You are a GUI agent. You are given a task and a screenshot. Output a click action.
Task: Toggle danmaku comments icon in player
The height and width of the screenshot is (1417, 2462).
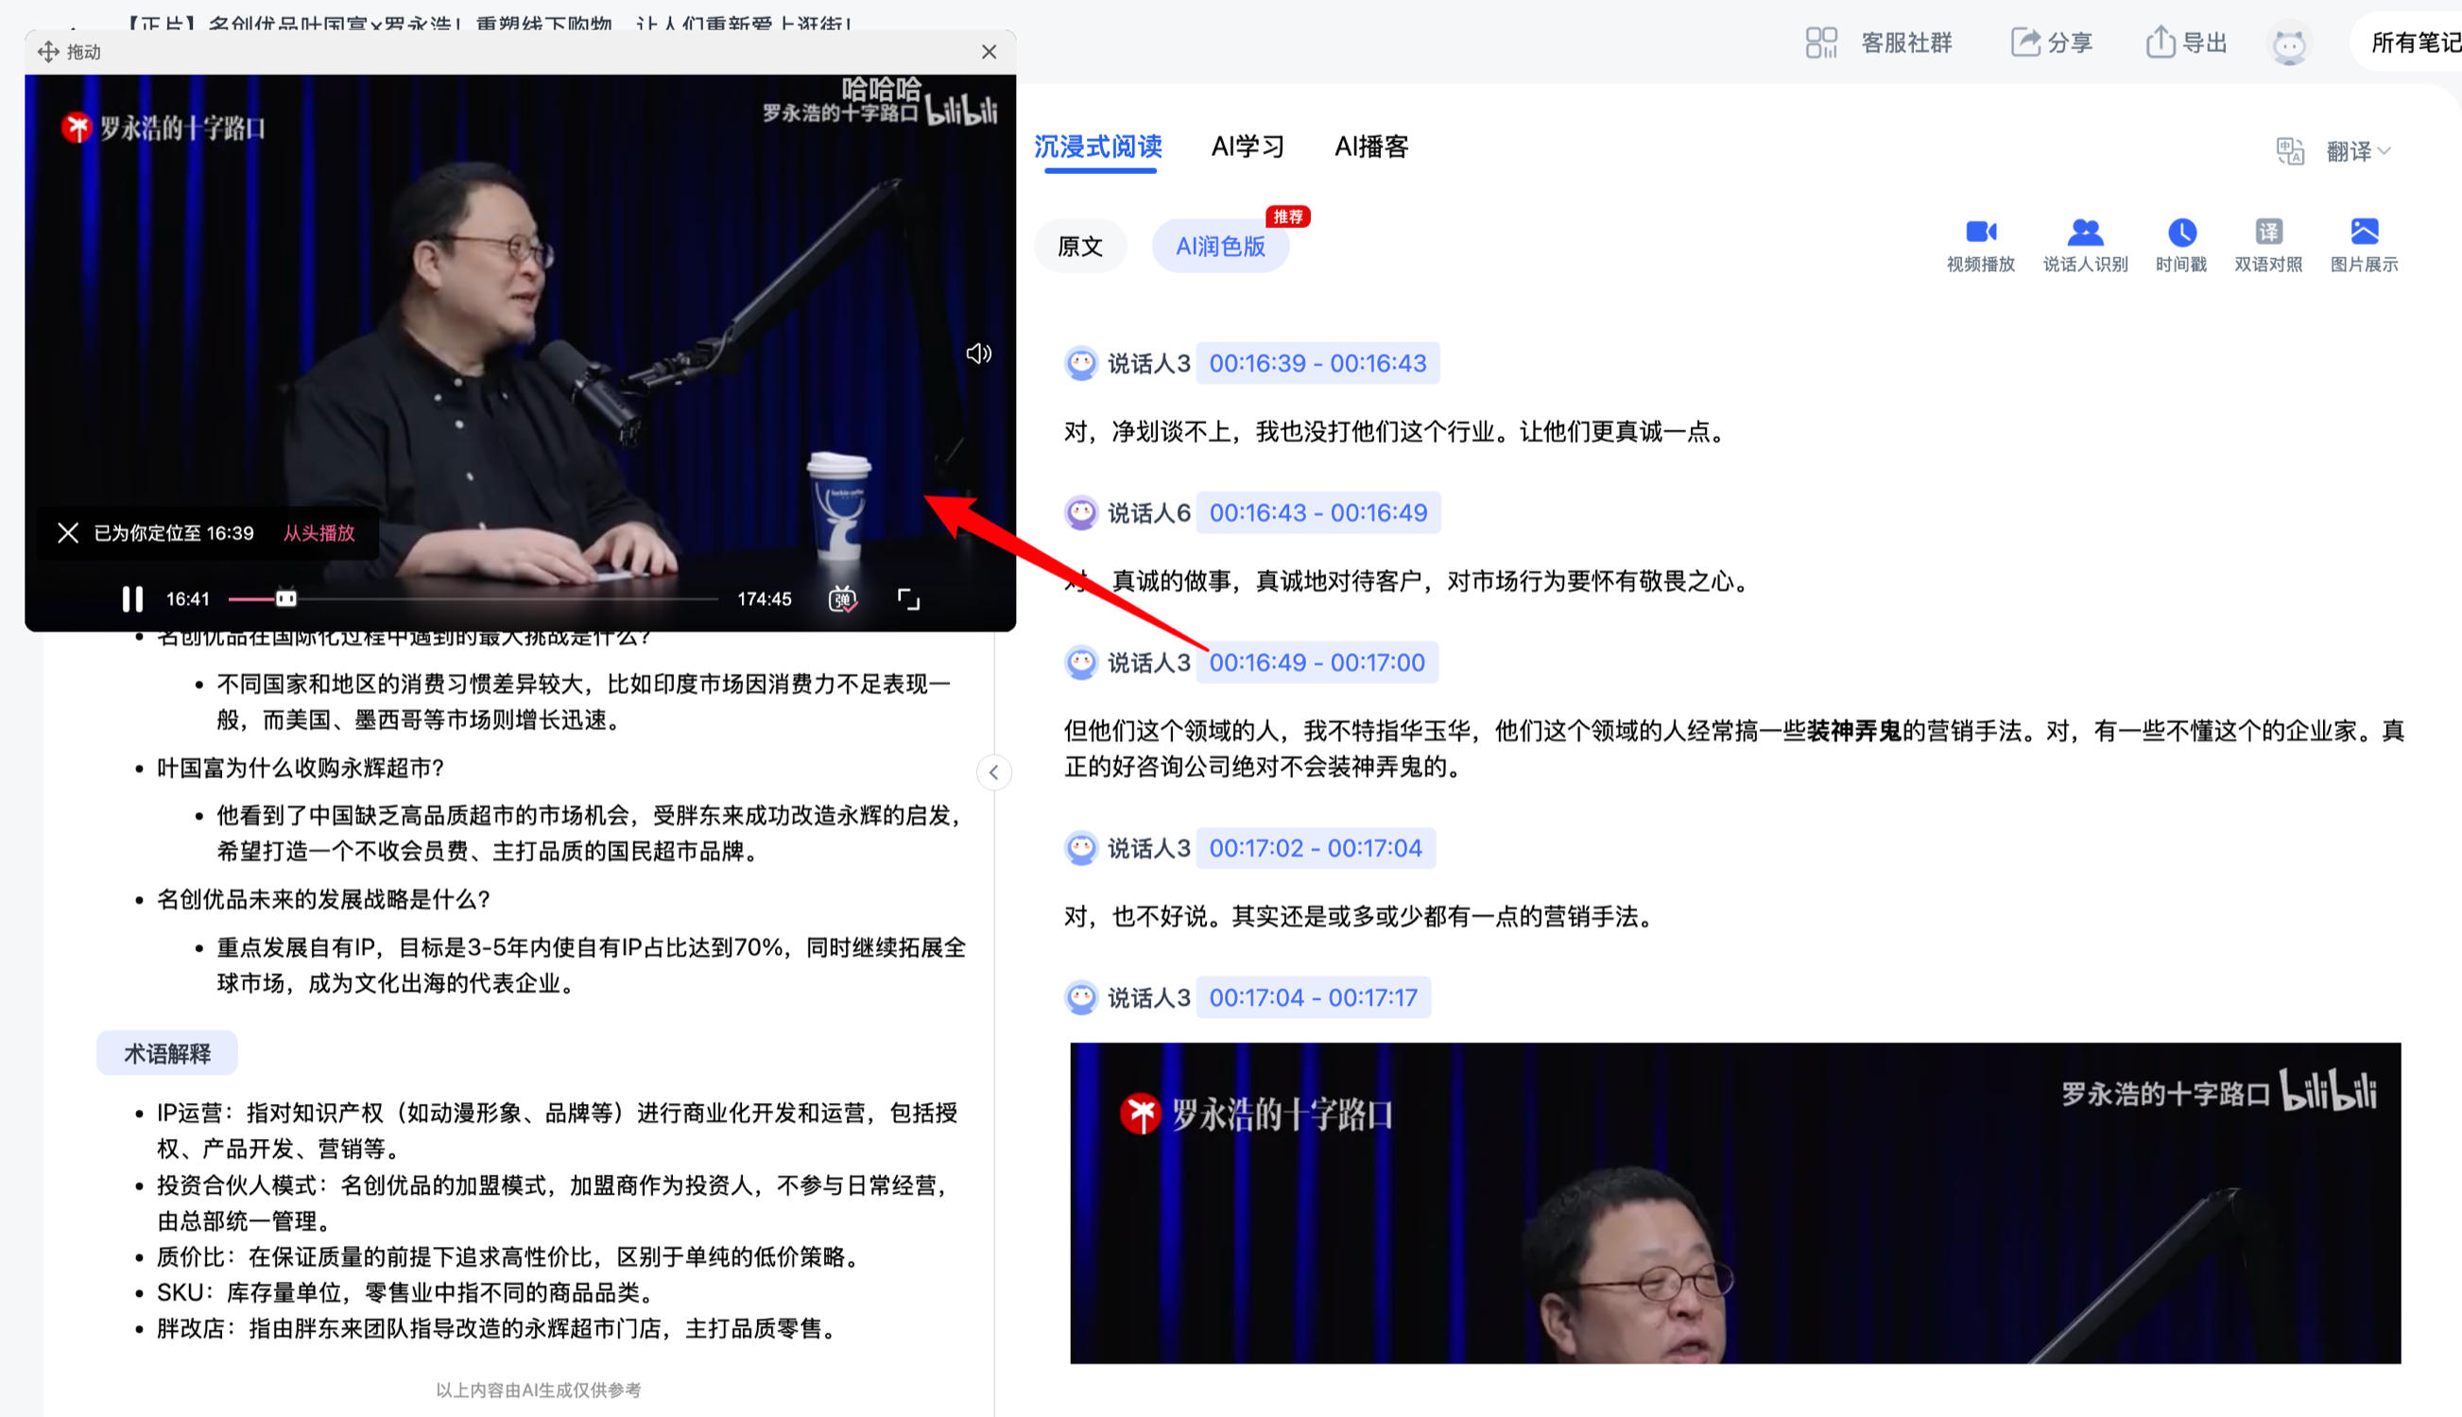click(x=842, y=599)
